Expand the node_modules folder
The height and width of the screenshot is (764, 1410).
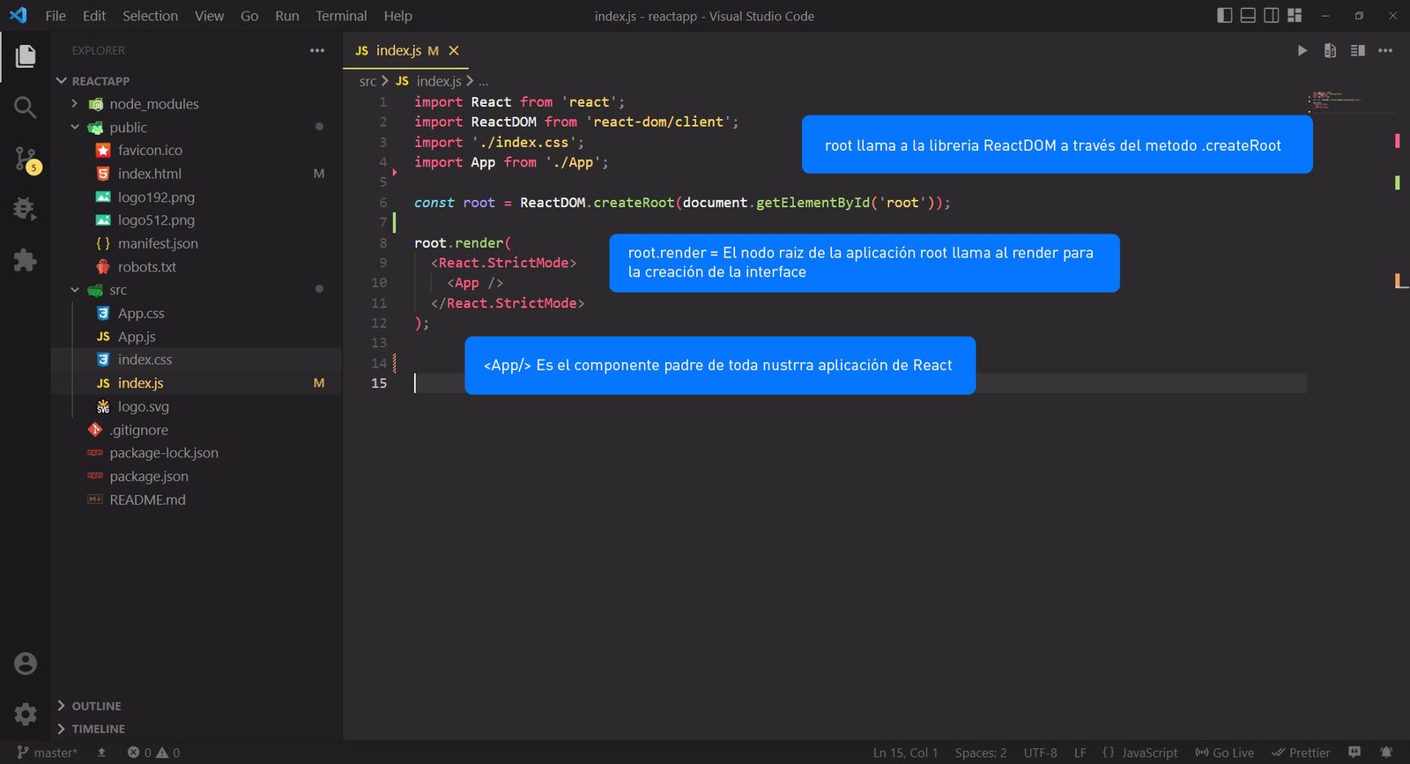pos(197,104)
